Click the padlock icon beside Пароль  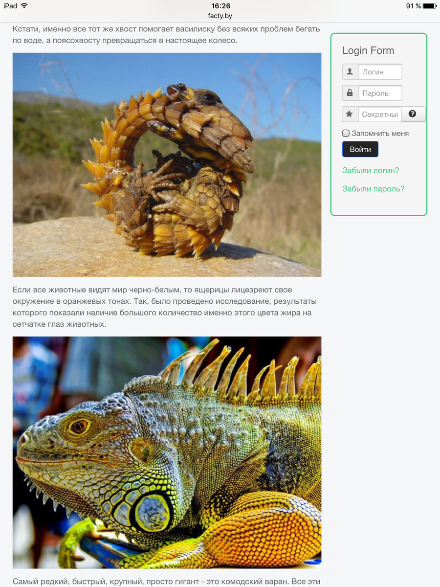click(350, 93)
